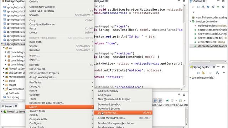Select pom.xml file in Package Explorer
Screen dimensions: 228x128
pos(14,93)
